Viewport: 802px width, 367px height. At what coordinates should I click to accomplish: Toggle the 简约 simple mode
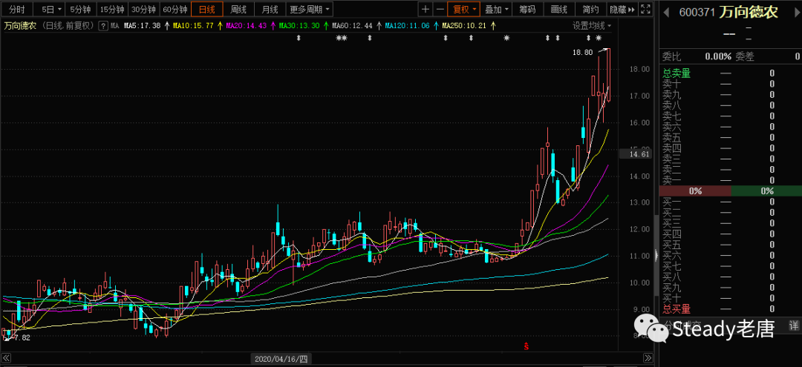click(590, 10)
